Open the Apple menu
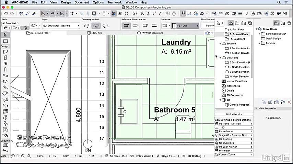293x164 pixels. point(6,2)
